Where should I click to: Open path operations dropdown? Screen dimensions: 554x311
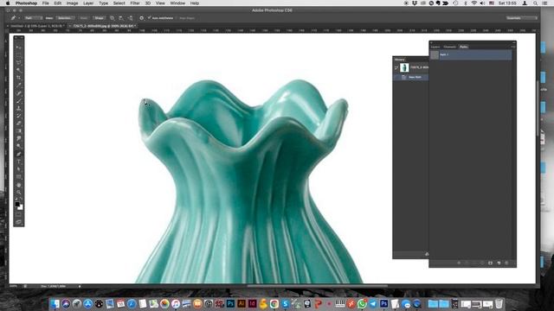112,18
